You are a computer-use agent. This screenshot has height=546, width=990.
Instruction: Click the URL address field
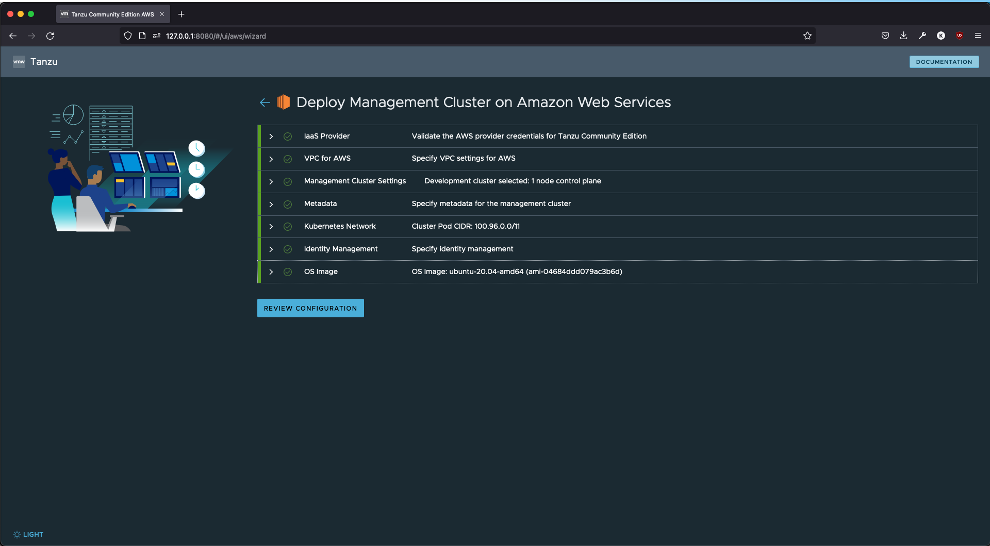pyautogui.click(x=467, y=36)
